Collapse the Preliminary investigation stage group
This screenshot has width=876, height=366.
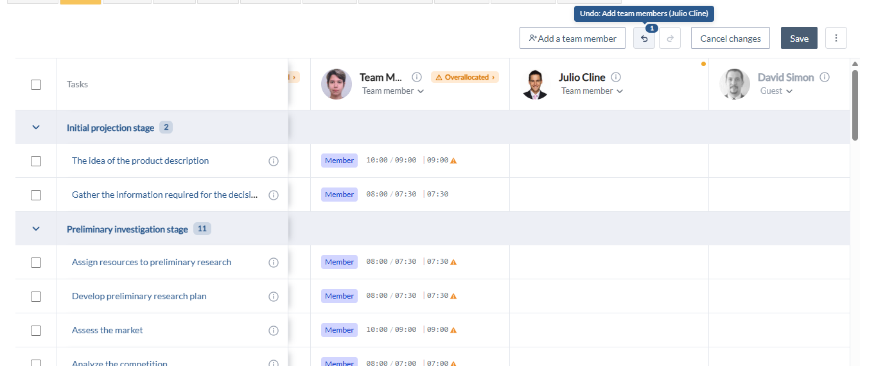pos(36,229)
